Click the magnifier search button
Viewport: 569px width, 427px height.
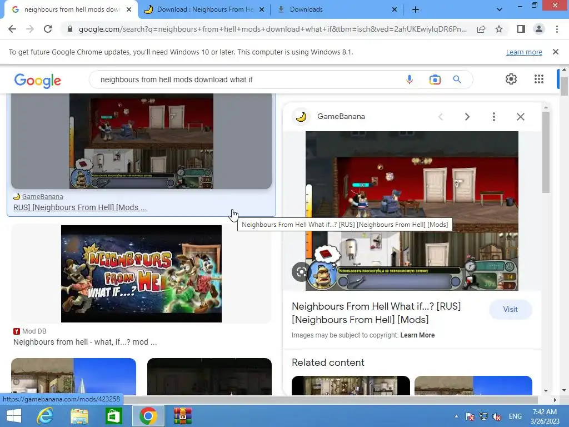click(x=457, y=80)
